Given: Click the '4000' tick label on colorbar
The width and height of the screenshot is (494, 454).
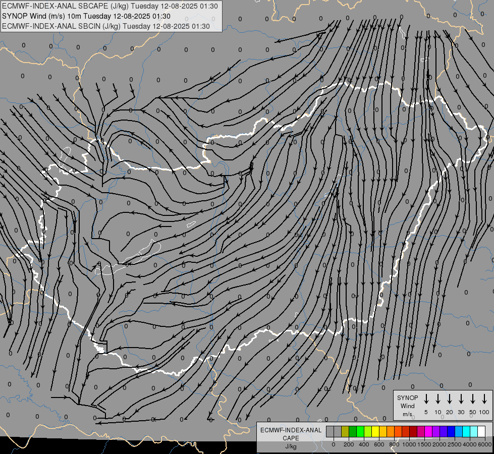Looking at the screenshot, I should point(470,444).
